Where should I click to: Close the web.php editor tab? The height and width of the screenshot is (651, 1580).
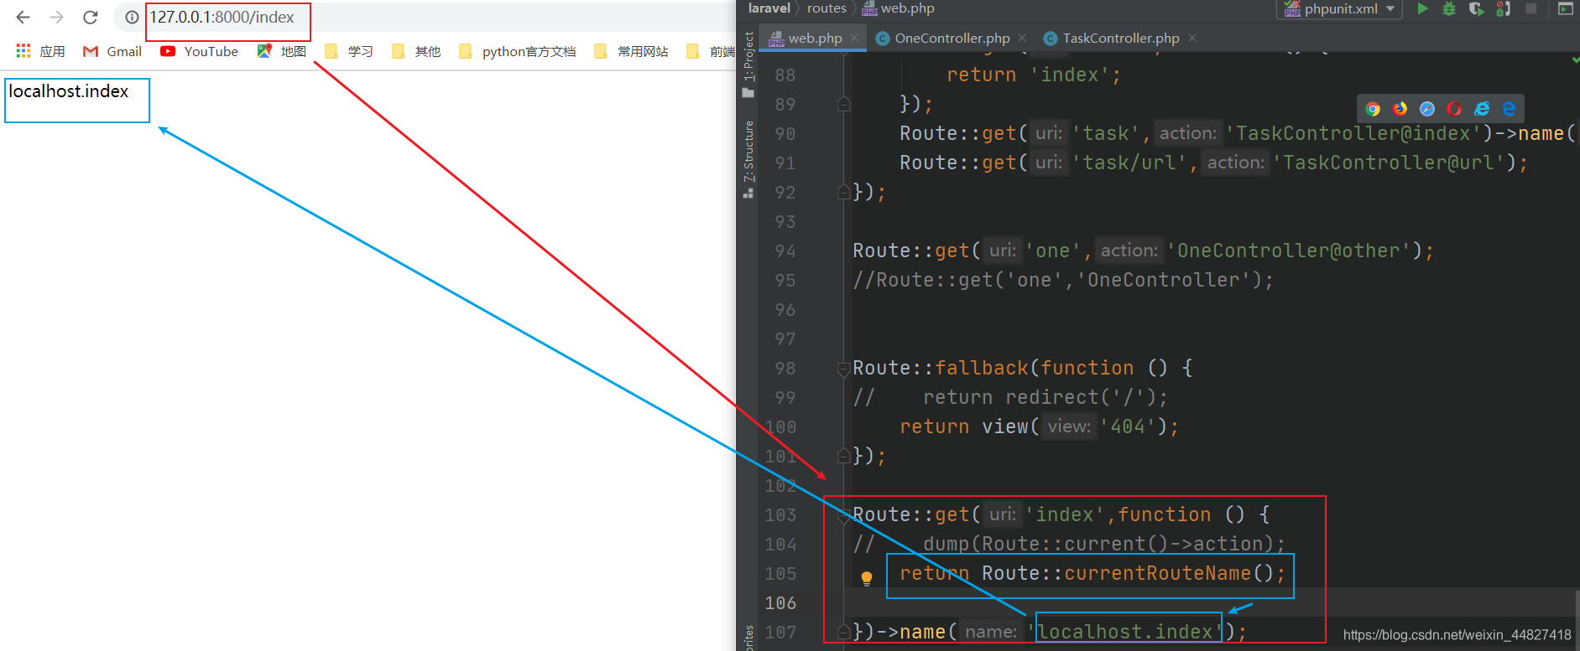[x=854, y=38]
